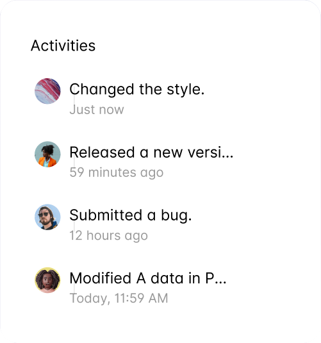Click the timeline line under Released a new version
321x343 pixels.
[x=74, y=163]
